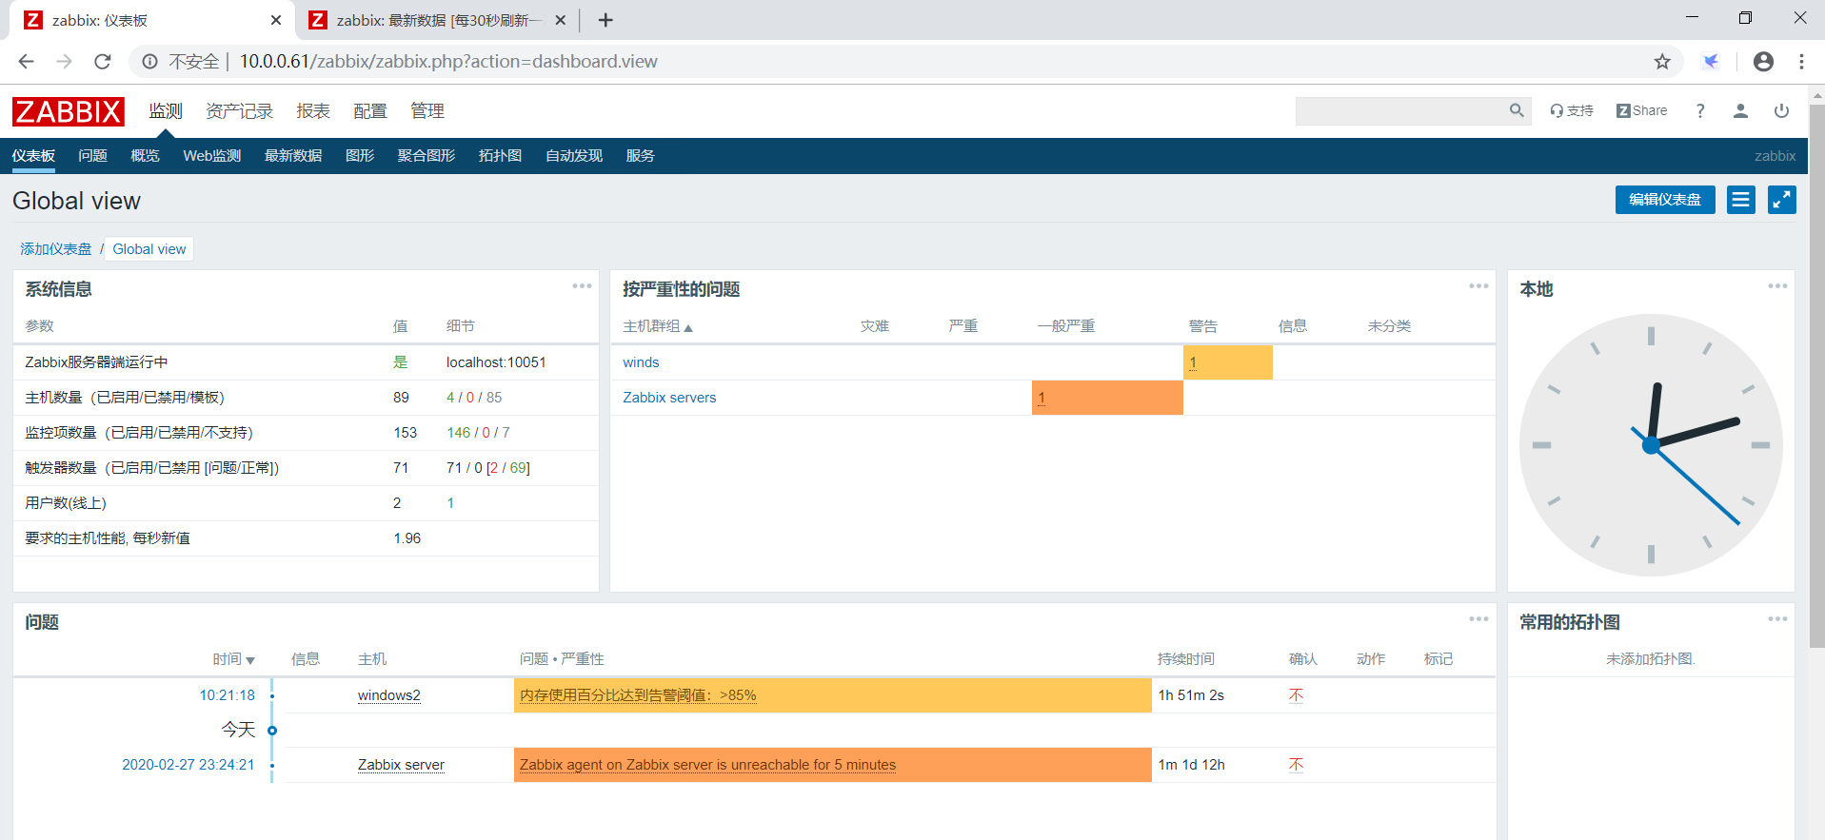Open the System information widget options dots
Image resolution: width=1825 pixels, height=840 pixels.
pos(582,286)
